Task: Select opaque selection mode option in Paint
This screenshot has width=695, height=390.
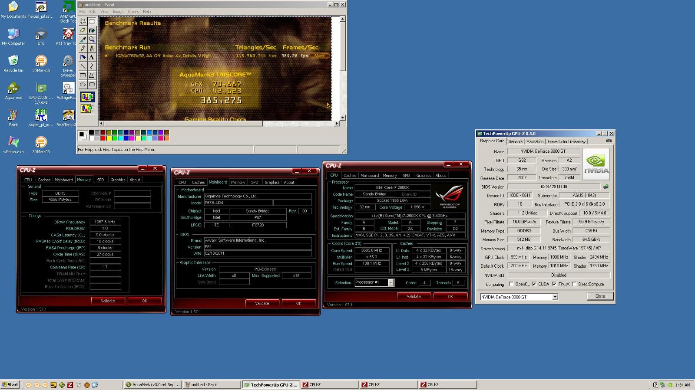Action: (x=87, y=97)
